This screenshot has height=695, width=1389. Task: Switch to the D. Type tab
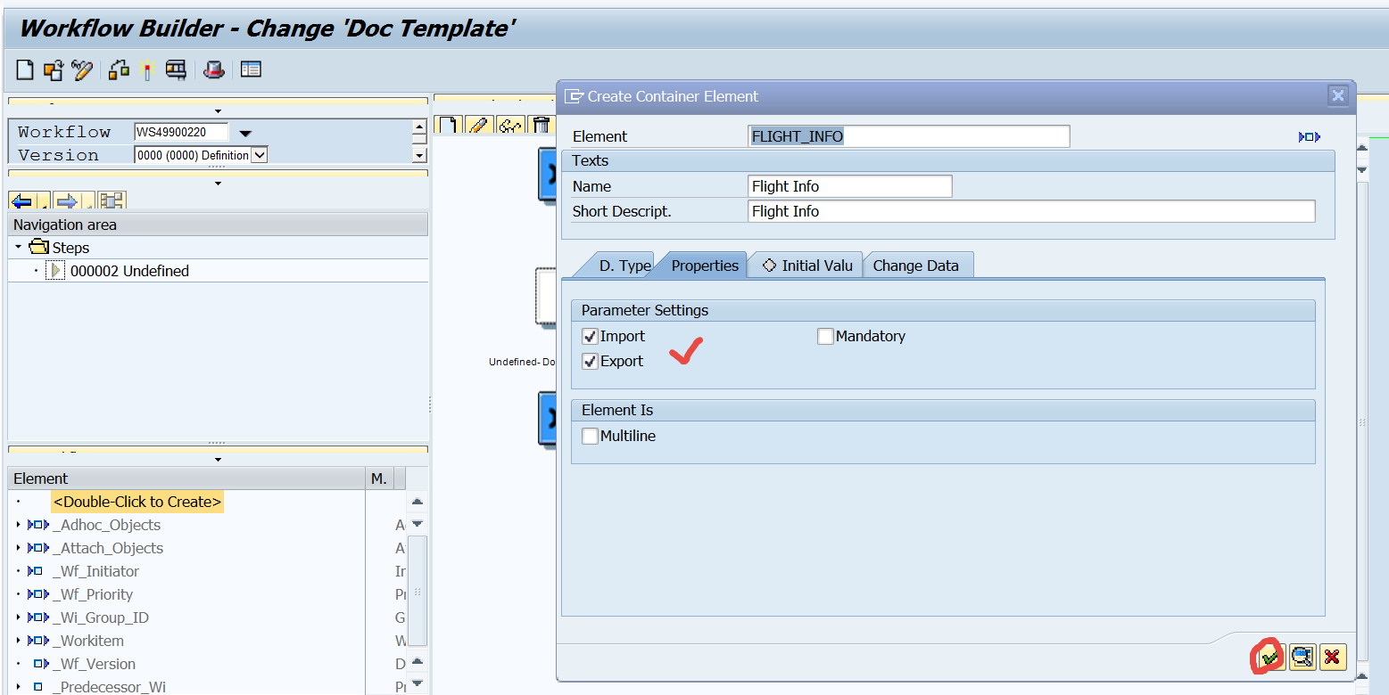point(626,265)
